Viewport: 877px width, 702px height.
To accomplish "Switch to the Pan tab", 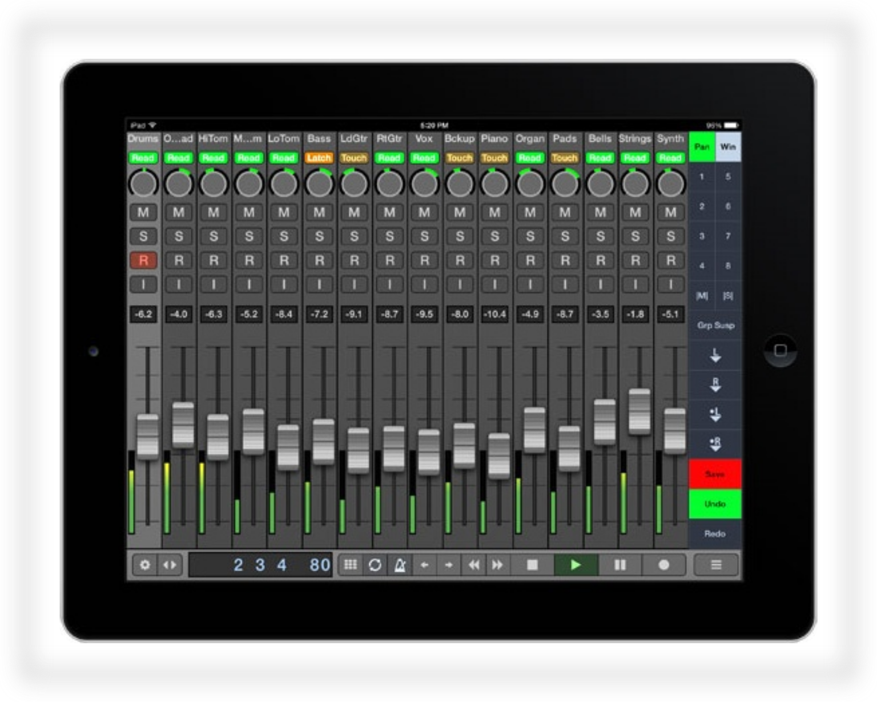I will click(702, 147).
